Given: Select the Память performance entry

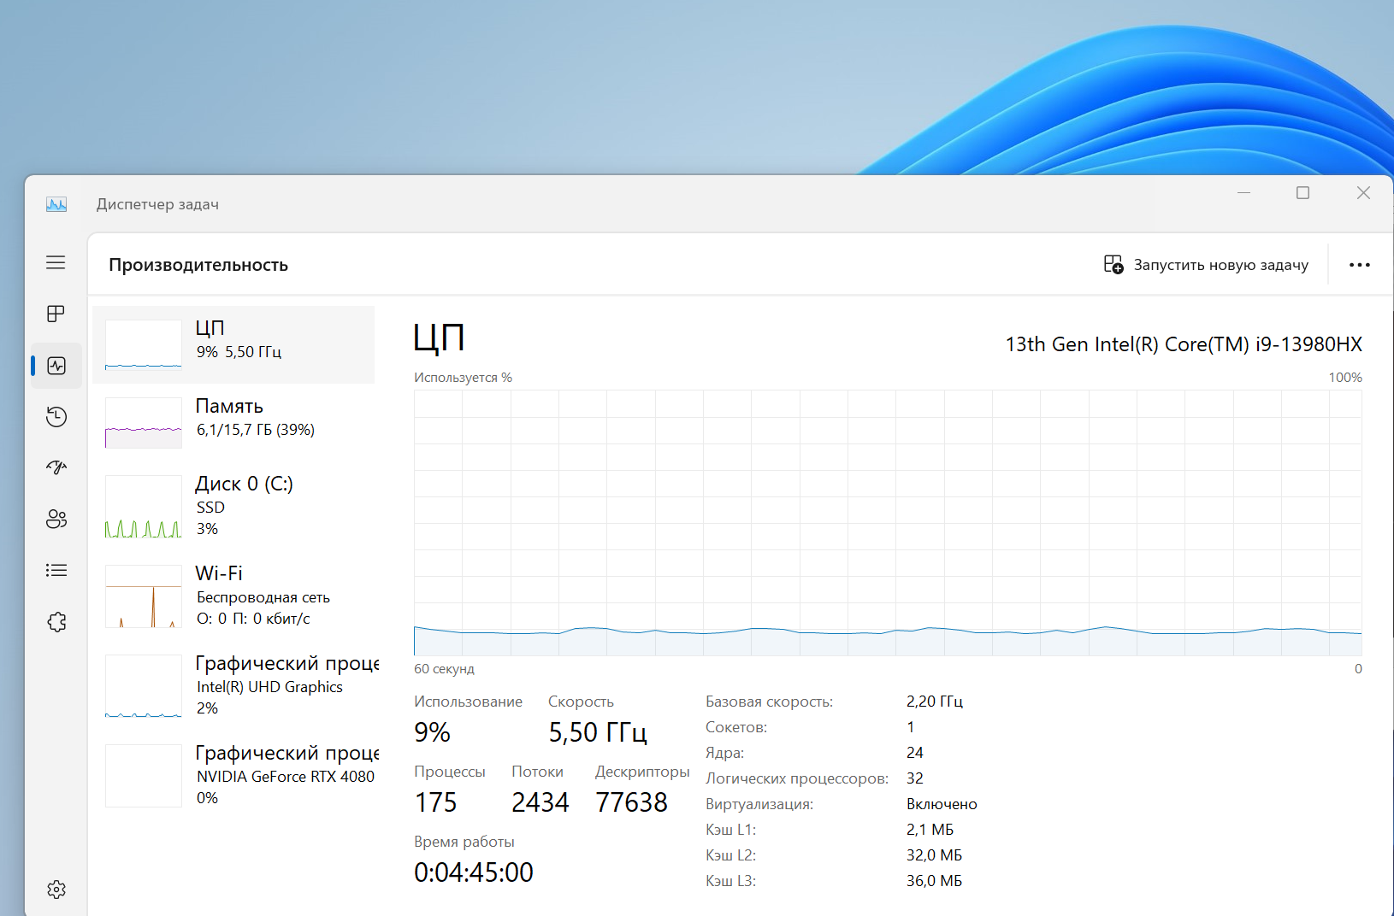Looking at the screenshot, I should [x=233, y=422].
